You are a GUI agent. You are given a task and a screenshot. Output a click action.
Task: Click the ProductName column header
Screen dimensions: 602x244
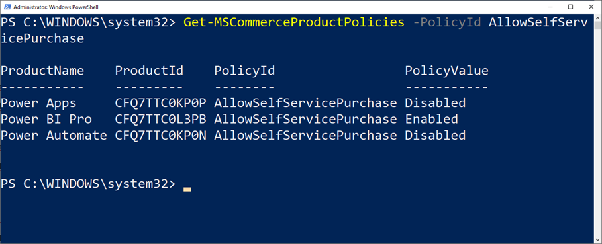coord(42,71)
